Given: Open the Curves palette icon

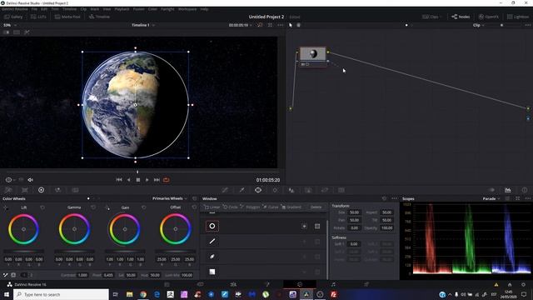Looking at the screenshot, I should [225, 190].
